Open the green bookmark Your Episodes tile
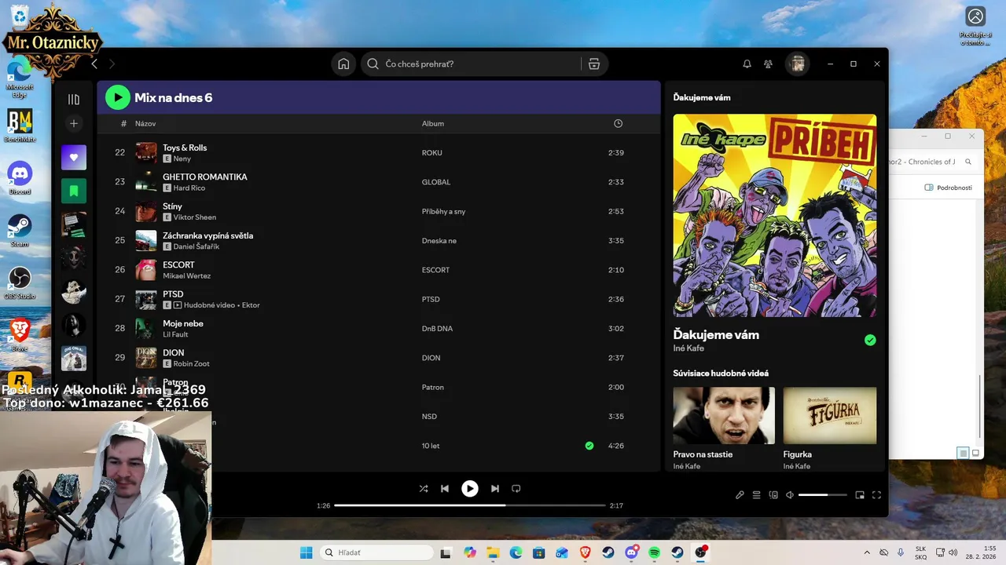Image resolution: width=1006 pixels, height=565 pixels. 74,191
